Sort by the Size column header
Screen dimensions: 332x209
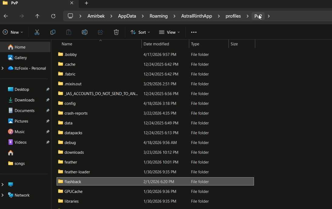pos(242,44)
